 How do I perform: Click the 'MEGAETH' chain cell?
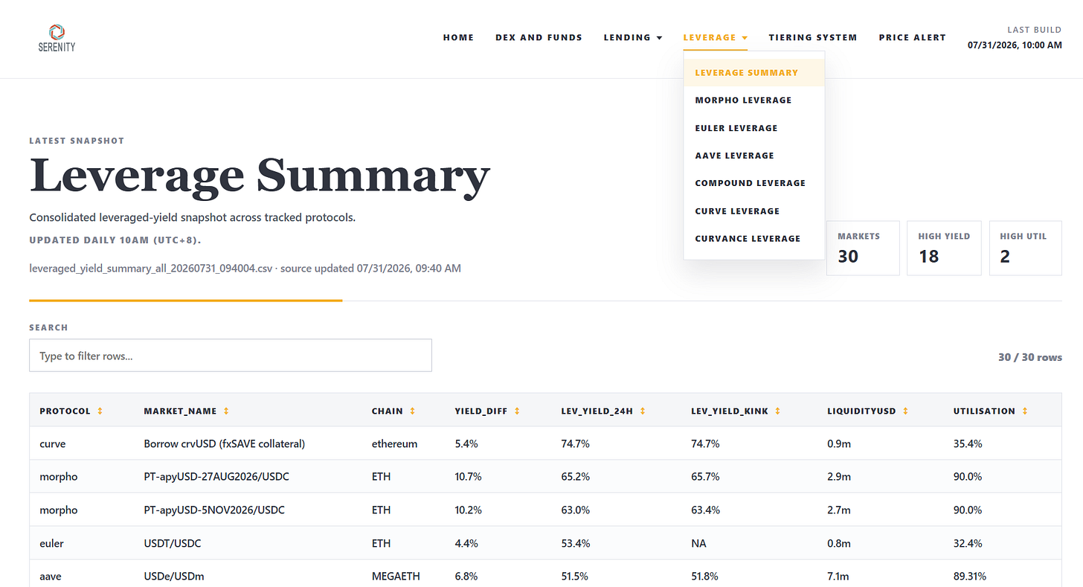pos(395,577)
